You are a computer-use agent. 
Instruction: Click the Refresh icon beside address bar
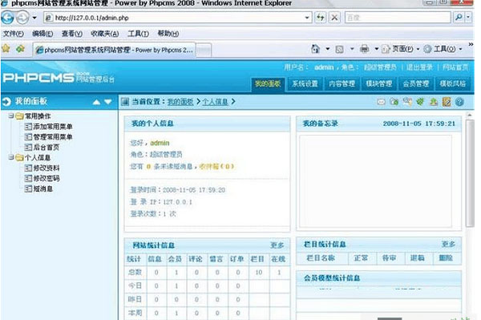(321, 18)
